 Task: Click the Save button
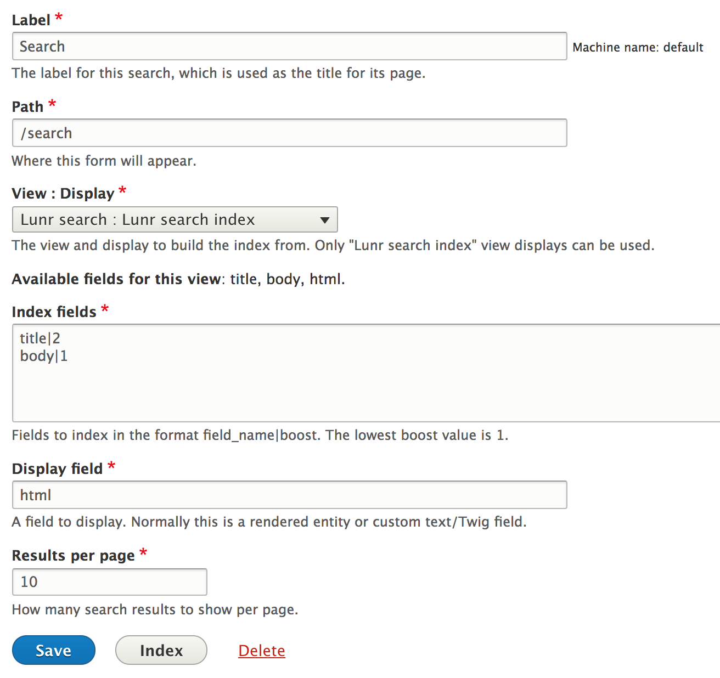[54, 650]
